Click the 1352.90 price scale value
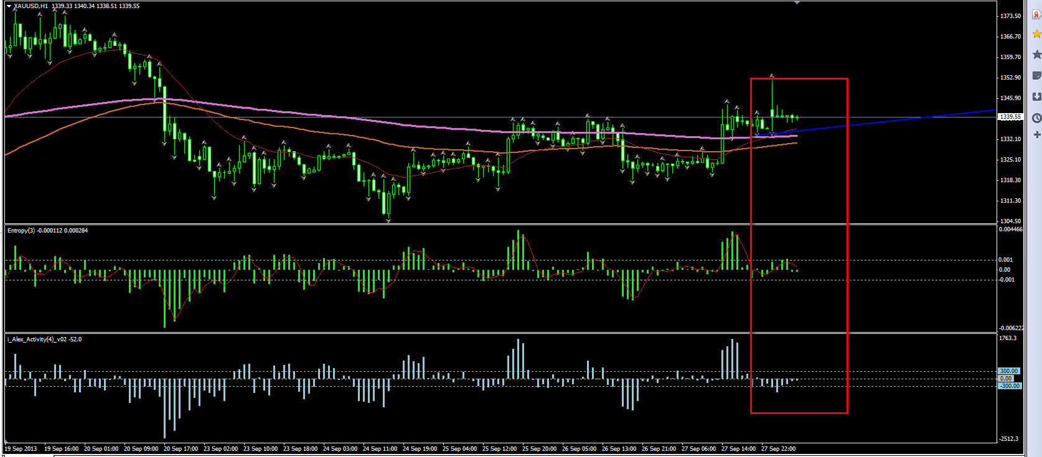The width and height of the screenshot is (1042, 457). click(x=1010, y=78)
